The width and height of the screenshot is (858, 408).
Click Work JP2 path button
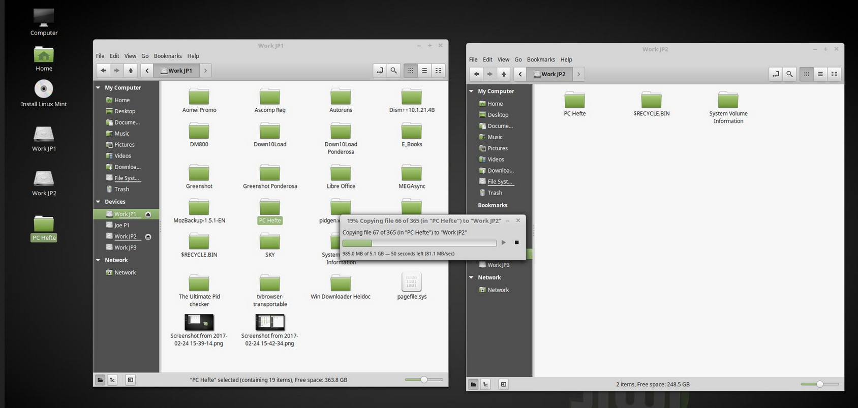pyautogui.click(x=549, y=74)
